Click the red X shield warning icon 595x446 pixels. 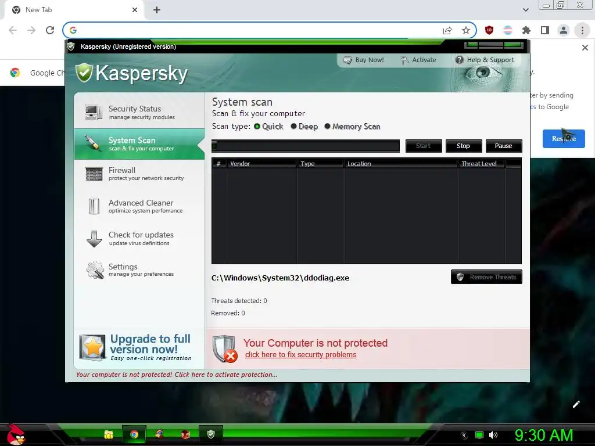(225, 349)
